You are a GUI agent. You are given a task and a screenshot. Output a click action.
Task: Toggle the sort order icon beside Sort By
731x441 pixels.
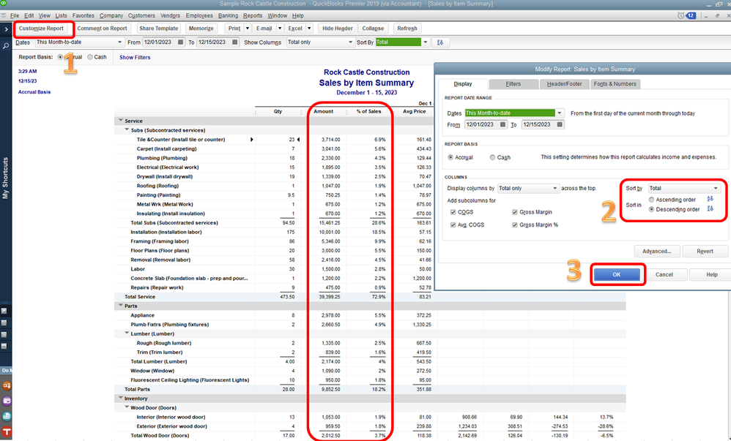pyautogui.click(x=439, y=42)
